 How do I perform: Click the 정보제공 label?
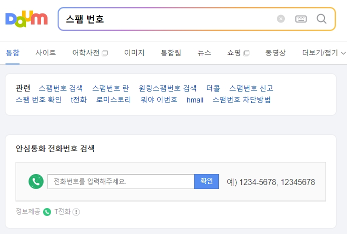28,211
